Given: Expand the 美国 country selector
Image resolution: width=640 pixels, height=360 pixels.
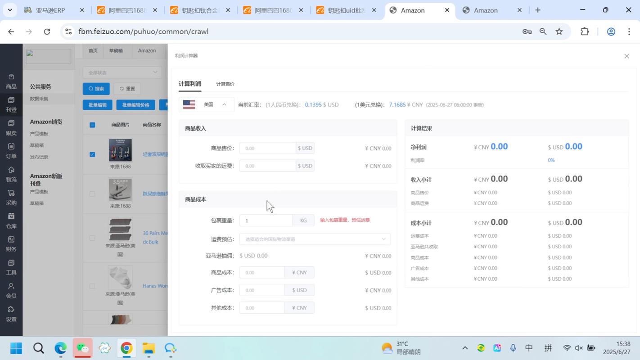Looking at the screenshot, I should click(207, 104).
